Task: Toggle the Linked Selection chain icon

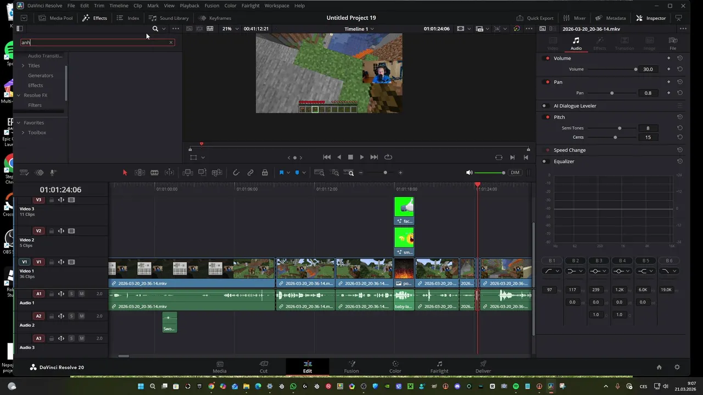Action: pyautogui.click(x=250, y=173)
